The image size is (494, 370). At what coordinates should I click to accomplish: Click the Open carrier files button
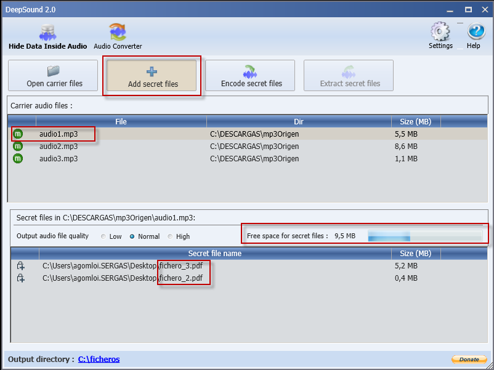53,76
